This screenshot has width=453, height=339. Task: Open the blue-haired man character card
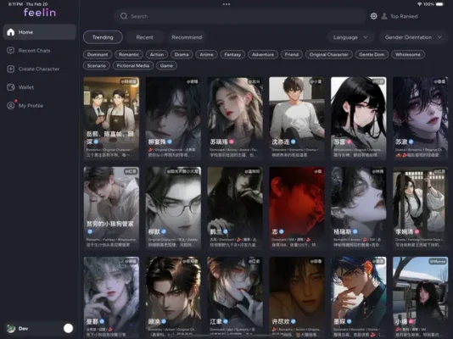point(359,297)
